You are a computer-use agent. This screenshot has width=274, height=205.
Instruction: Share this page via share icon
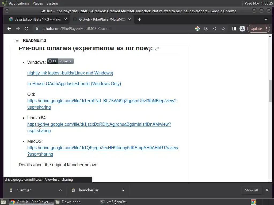(x=214, y=29)
